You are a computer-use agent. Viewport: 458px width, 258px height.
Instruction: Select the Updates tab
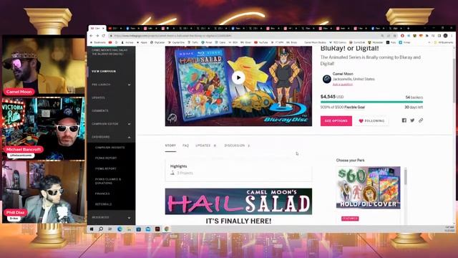tap(205, 145)
